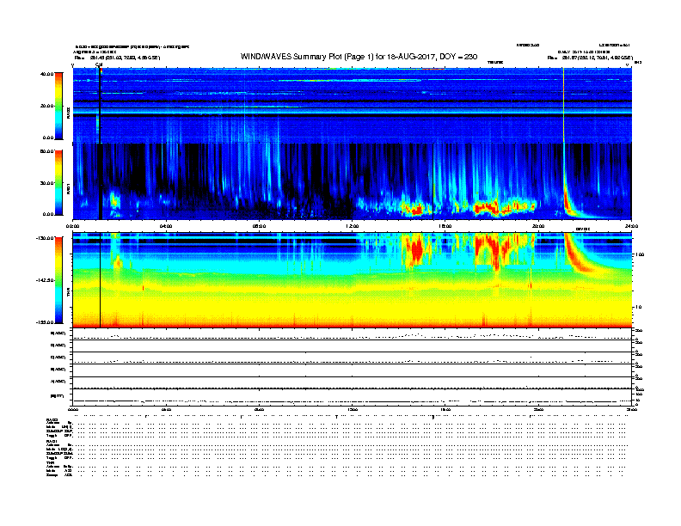Click the RAD2 rainbow color scale bar
Image resolution: width=681 pixels, height=526 pixels.
pyautogui.click(x=58, y=106)
